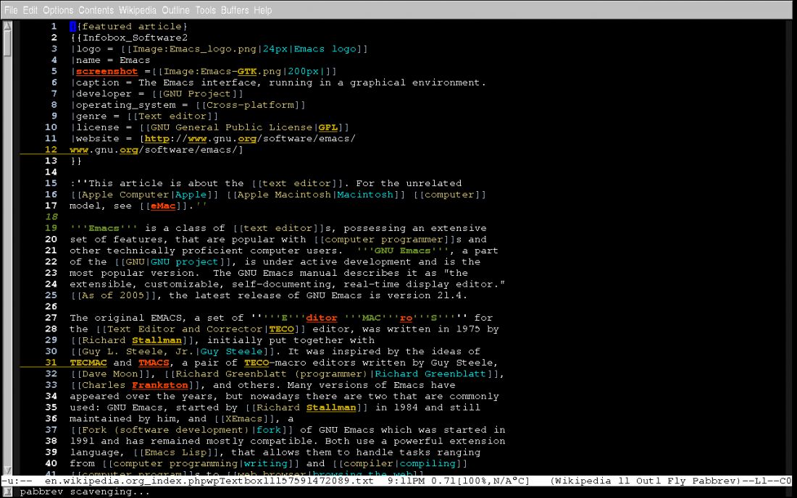Click the http URL on line 11

coord(250,138)
